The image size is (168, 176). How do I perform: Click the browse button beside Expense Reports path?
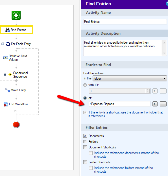point(163,104)
